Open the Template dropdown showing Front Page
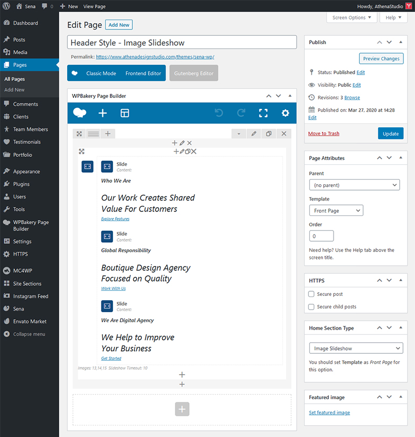415x437 pixels. pos(336,211)
